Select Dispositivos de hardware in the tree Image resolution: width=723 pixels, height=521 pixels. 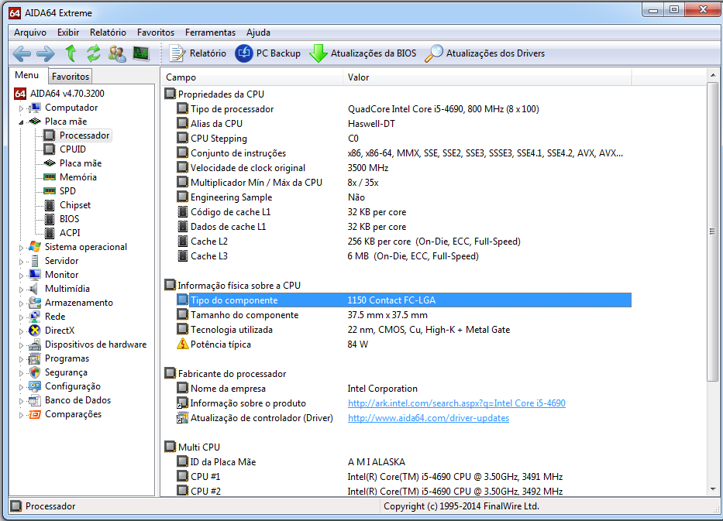[x=95, y=344]
